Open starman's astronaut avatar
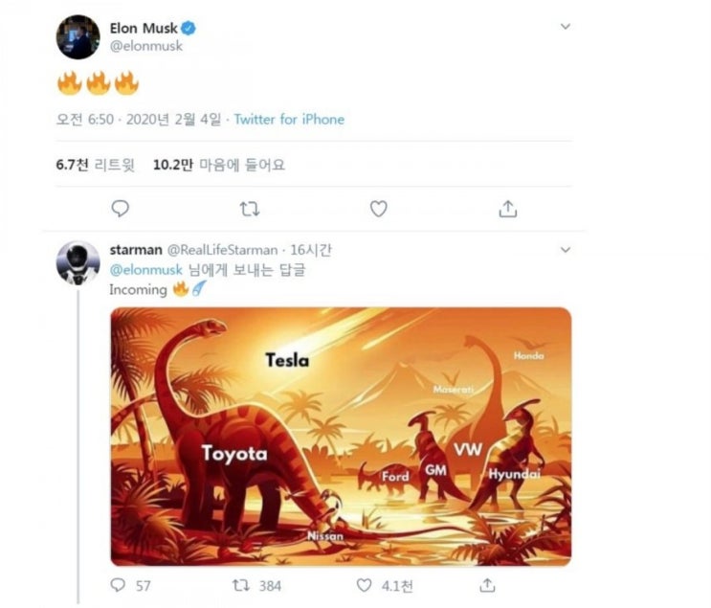The height and width of the screenshot is (608, 711). (78, 263)
